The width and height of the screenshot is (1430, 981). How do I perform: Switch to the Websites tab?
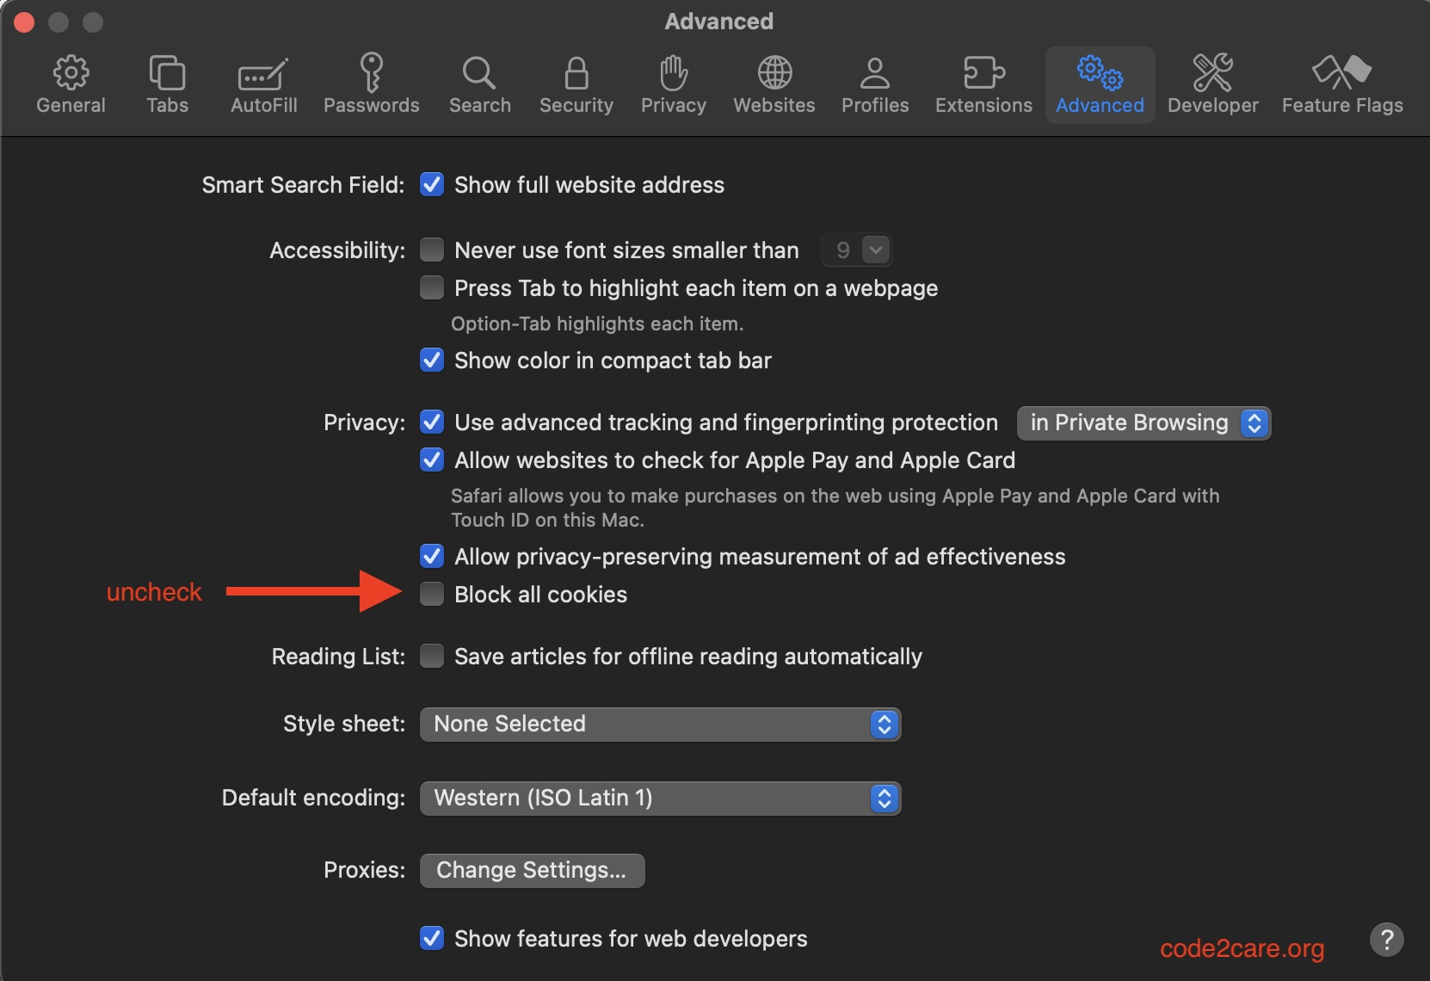pos(774,83)
